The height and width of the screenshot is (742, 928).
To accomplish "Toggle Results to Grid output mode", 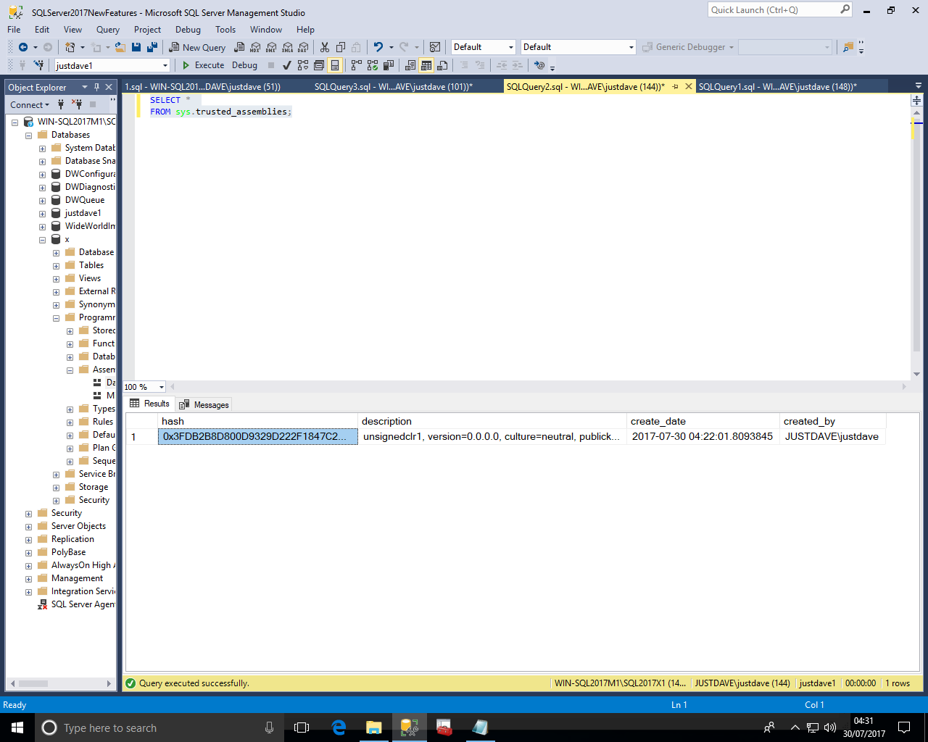I will [426, 65].
